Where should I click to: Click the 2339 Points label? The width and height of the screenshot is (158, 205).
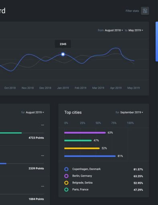pos(36,169)
